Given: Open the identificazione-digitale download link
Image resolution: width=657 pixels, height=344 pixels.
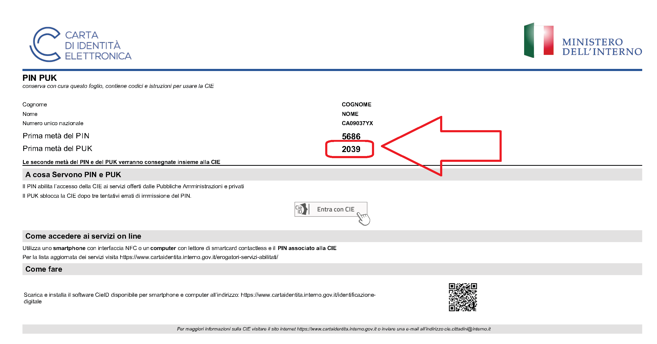Looking at the screenshot, I should 308,295.
